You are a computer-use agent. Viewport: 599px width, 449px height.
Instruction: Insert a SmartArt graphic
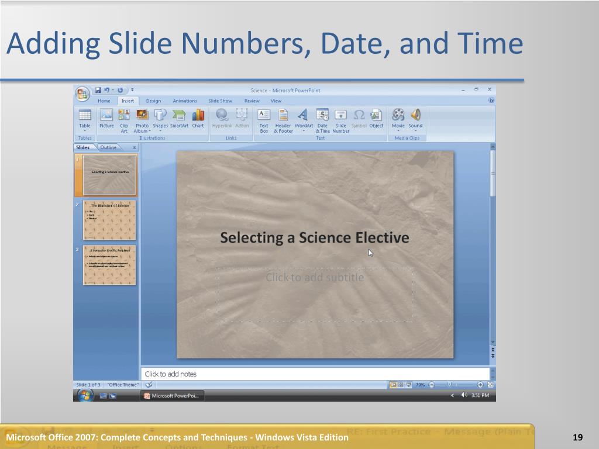(179, 119)
